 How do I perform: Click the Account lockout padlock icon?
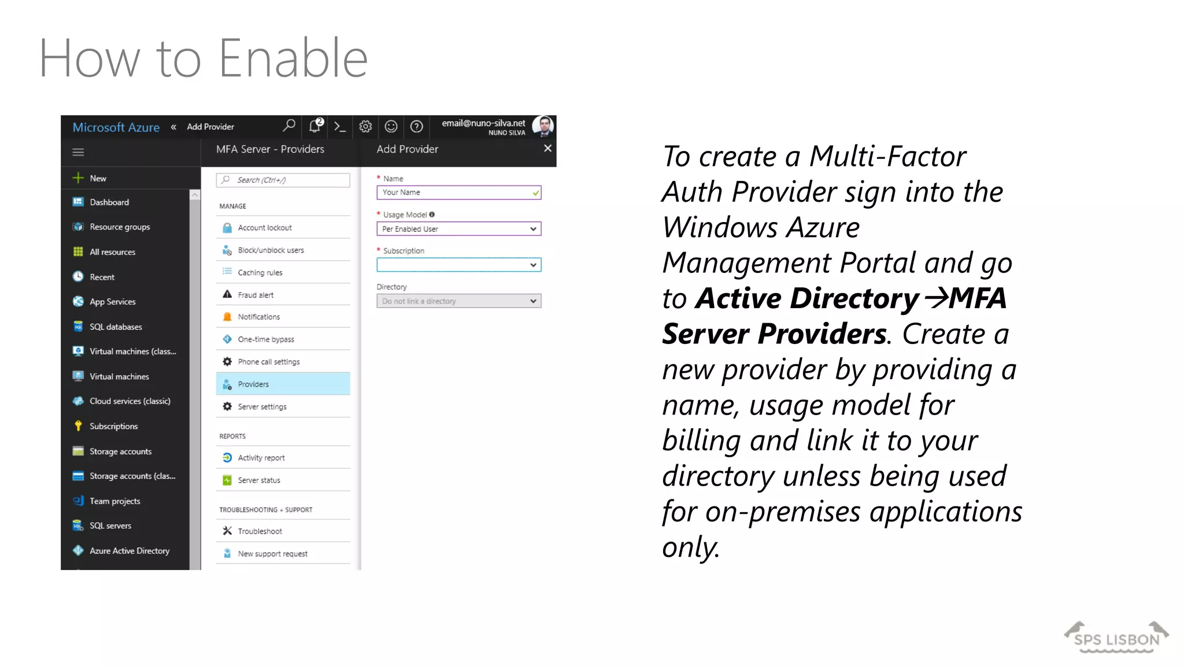227,228
